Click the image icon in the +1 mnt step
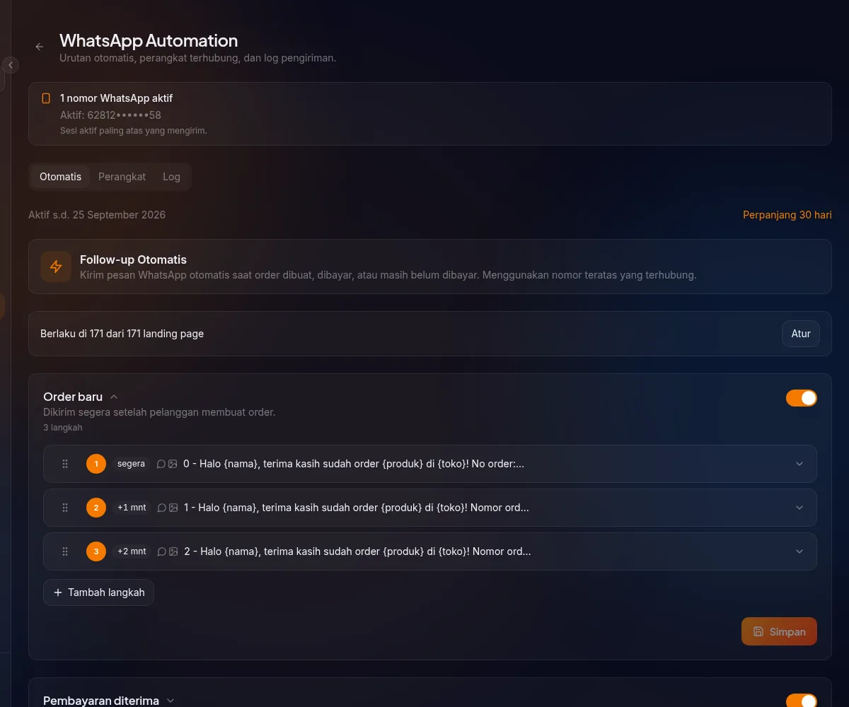 coord(174,508)
